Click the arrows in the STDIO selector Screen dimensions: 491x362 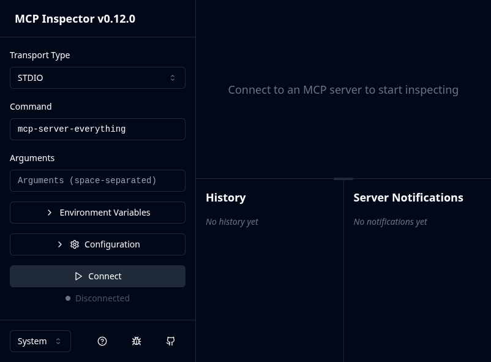[173, 78]
